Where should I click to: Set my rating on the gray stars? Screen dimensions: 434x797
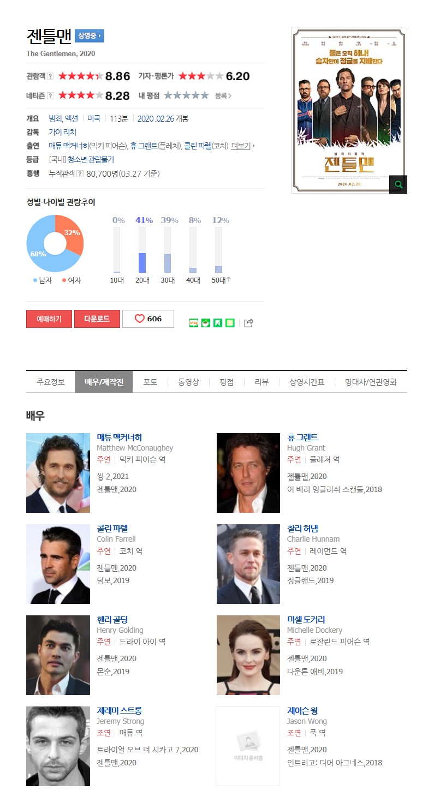[186, 95]
